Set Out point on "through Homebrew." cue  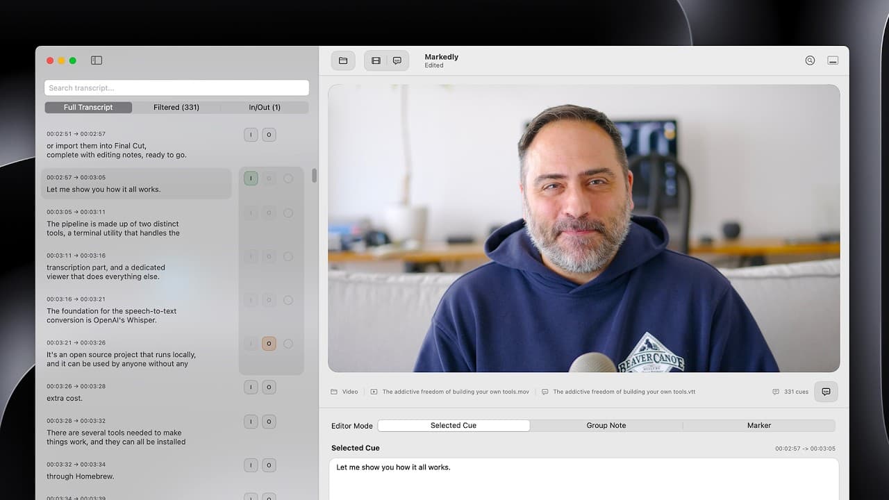tap(269, 465)
